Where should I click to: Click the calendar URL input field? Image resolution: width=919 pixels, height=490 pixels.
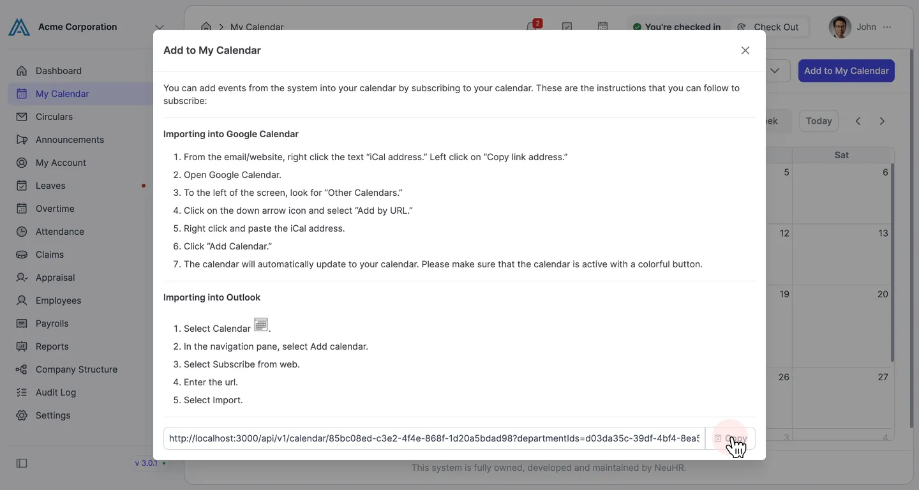point(434,438)
